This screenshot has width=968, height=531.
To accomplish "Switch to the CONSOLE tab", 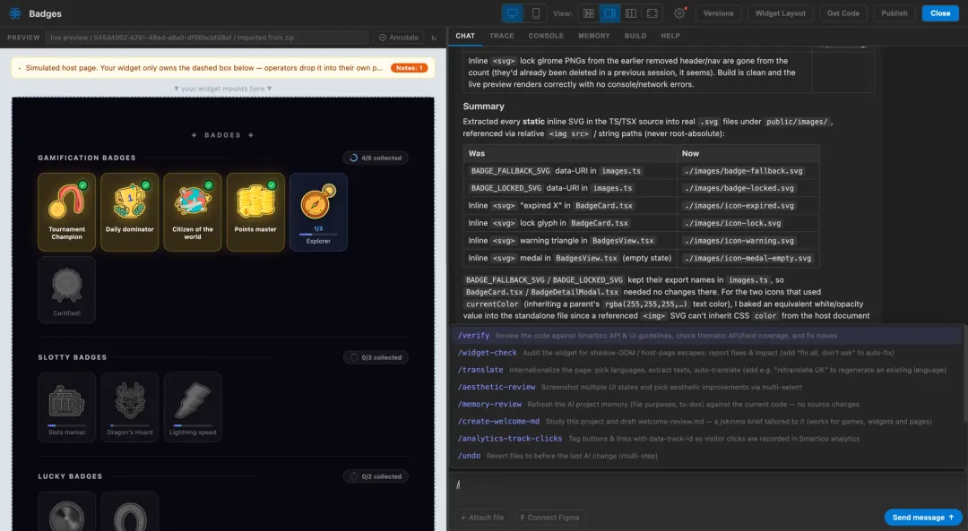I will point(546,36).
